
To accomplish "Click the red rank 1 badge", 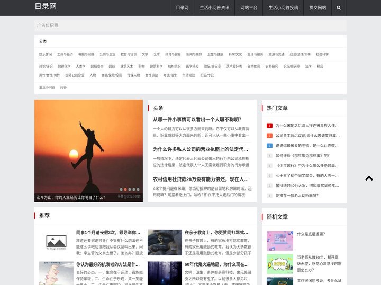I will click(x=269, y=126).
